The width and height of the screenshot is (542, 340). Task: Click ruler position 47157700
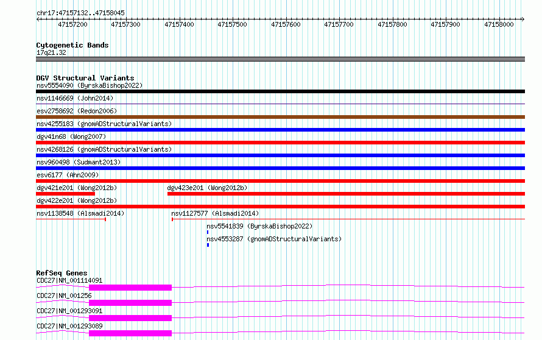click(x=339, y=24)
